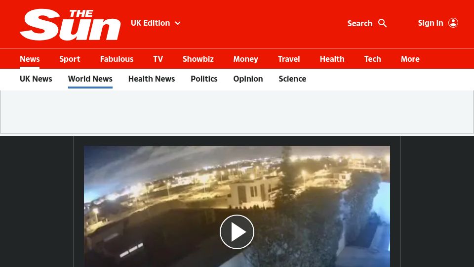Viewport: 474px width, 267px height.
Task: Open the Money section
Action: (245, 59)
